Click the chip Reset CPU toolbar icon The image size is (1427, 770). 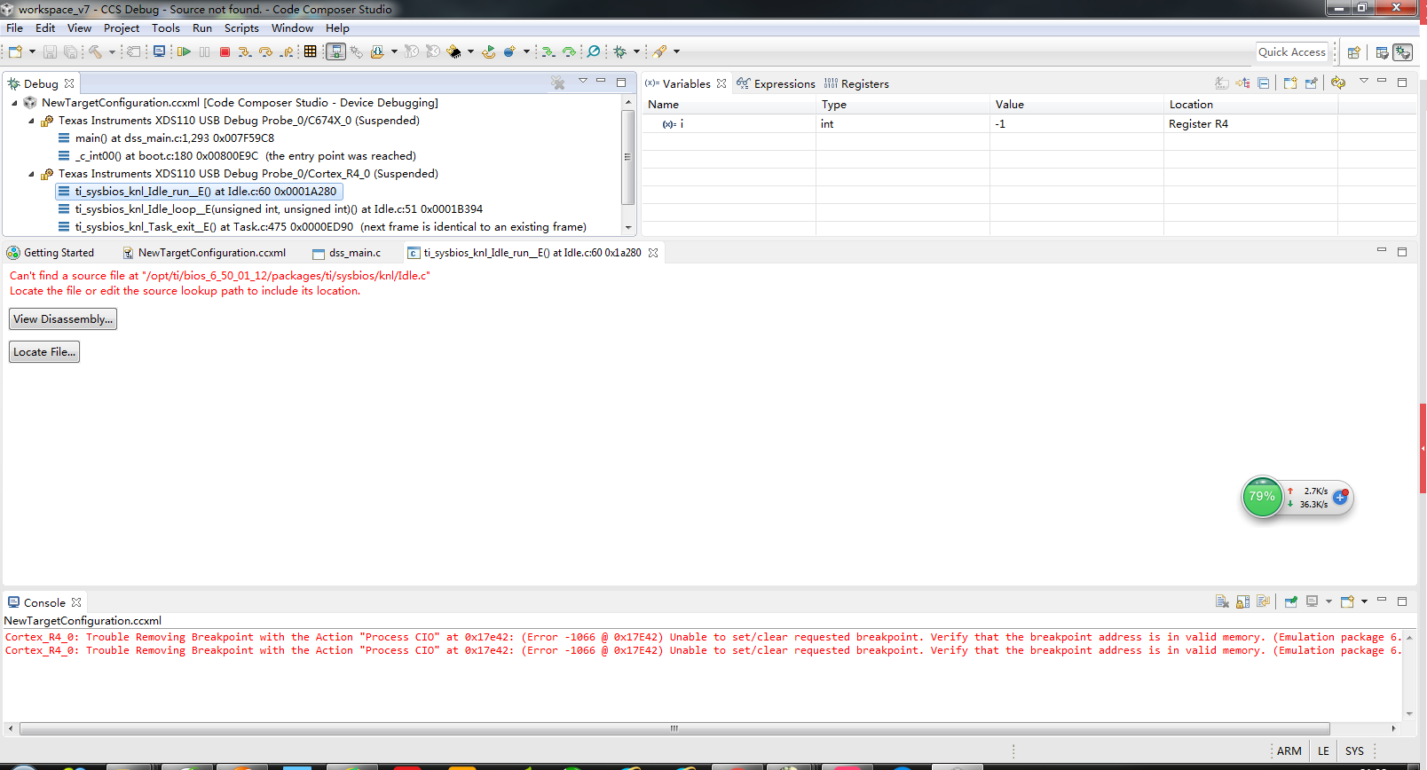454,51
